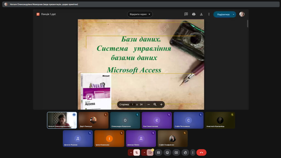Select Анастасія Компанієць participant tile
This screenshot has height=158, width=281.
pos(220,120)
